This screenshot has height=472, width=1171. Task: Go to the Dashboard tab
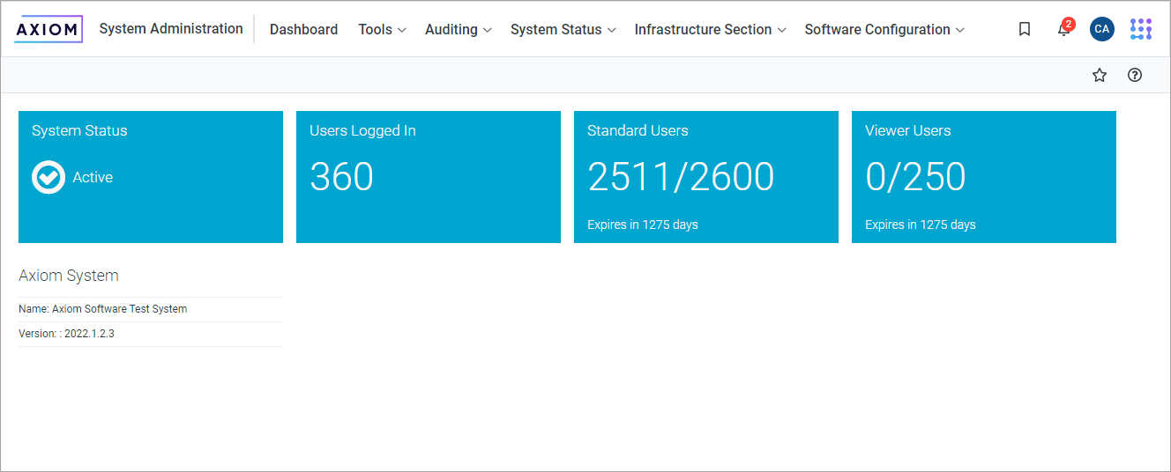coord(303,30)
